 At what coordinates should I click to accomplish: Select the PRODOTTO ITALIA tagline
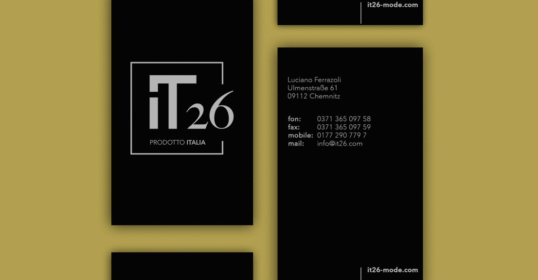[177, 143]
